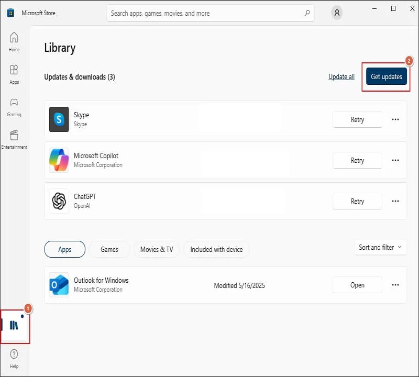Click the Get updates button
419x377 pixels.
coord(387,76)
